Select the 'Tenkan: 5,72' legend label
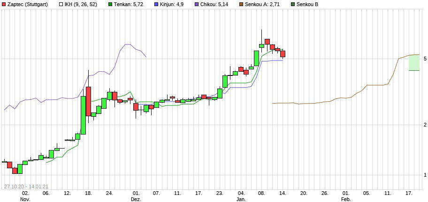 tap(128, 4)
